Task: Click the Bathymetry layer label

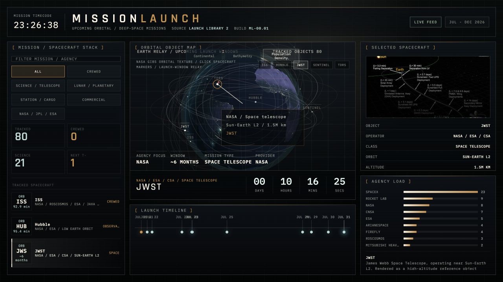Action: pos(242,56)
